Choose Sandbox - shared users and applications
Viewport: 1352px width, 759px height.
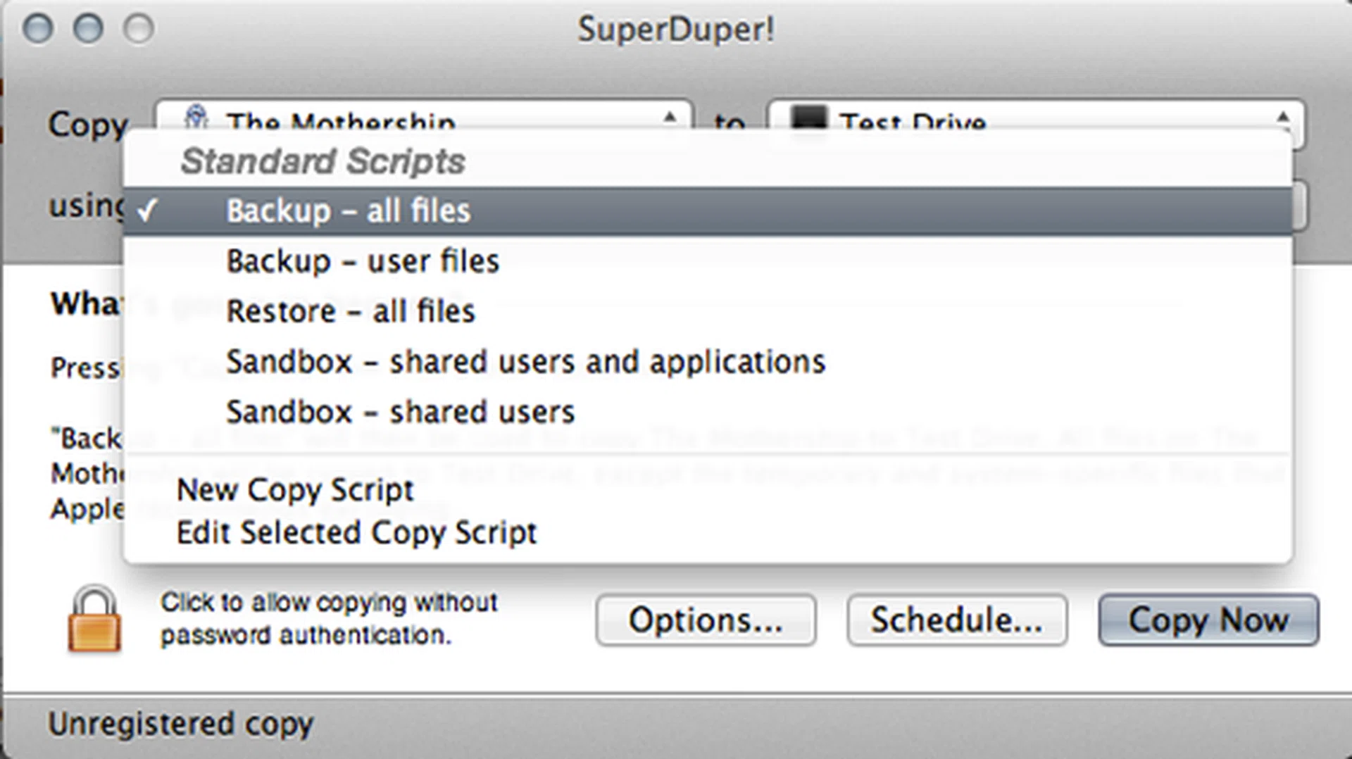[x=525, y=361]
